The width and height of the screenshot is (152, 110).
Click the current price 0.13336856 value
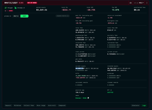tap(112, 54)
